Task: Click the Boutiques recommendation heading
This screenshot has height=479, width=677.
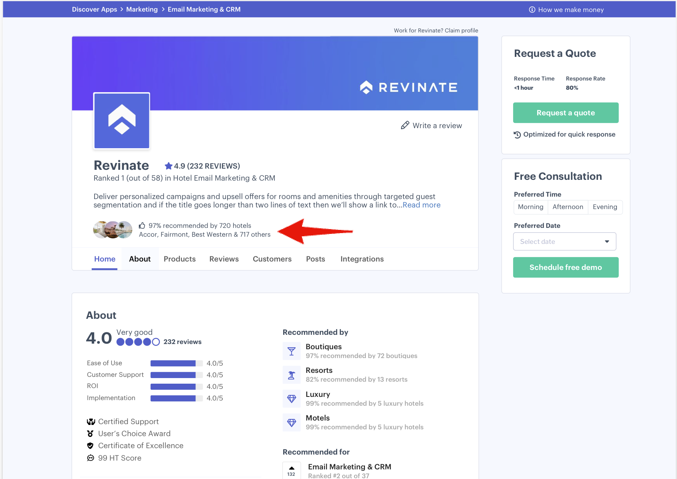Action: [x=324, y=347]
